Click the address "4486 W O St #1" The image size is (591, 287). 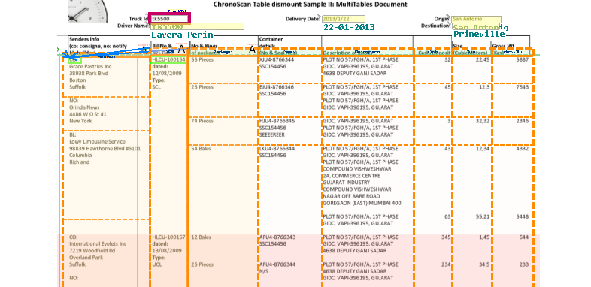87,114
